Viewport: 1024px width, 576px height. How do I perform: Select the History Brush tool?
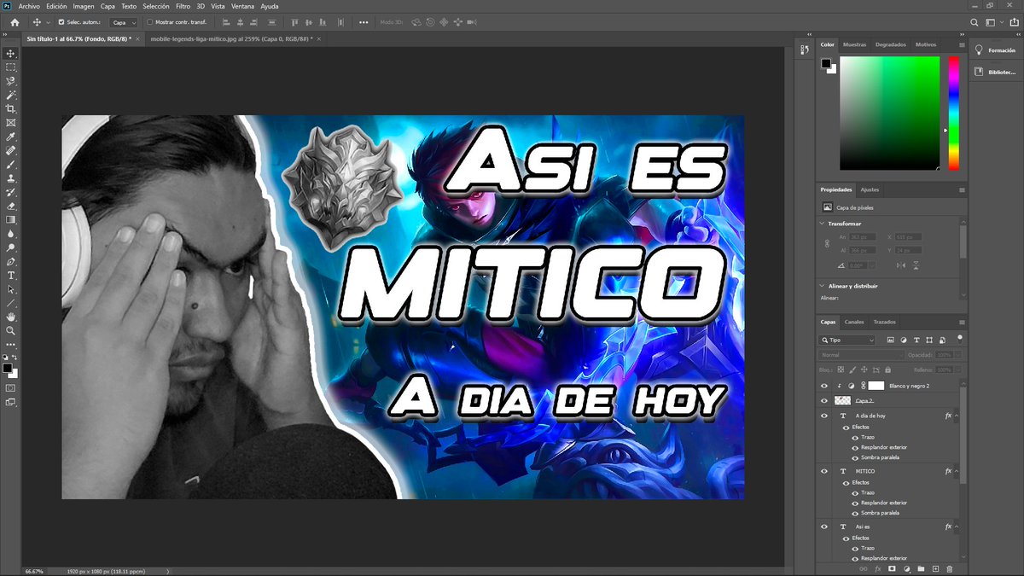point(11,192)
